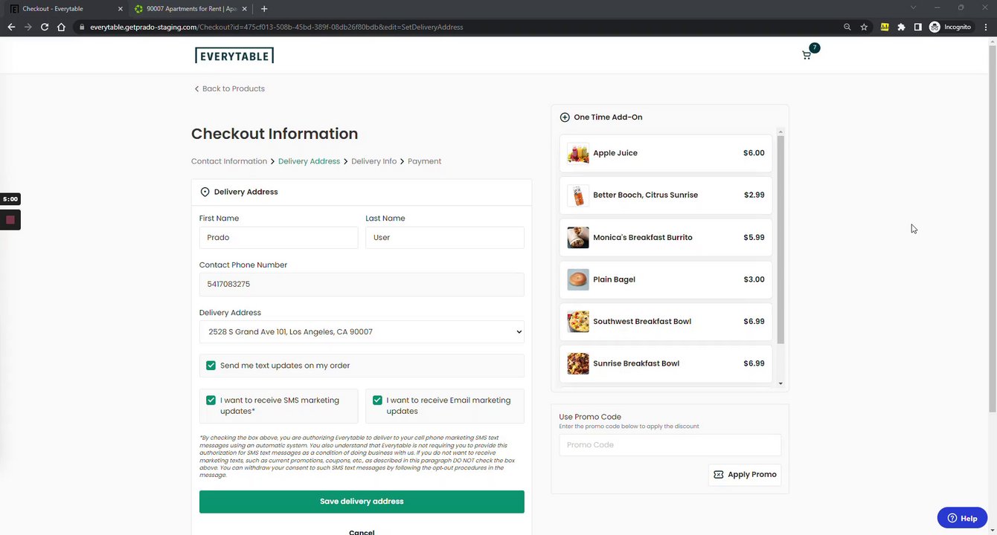Toggle text updates on my order
This screenshot has width=997, height=535.
[x=211, y=366]
